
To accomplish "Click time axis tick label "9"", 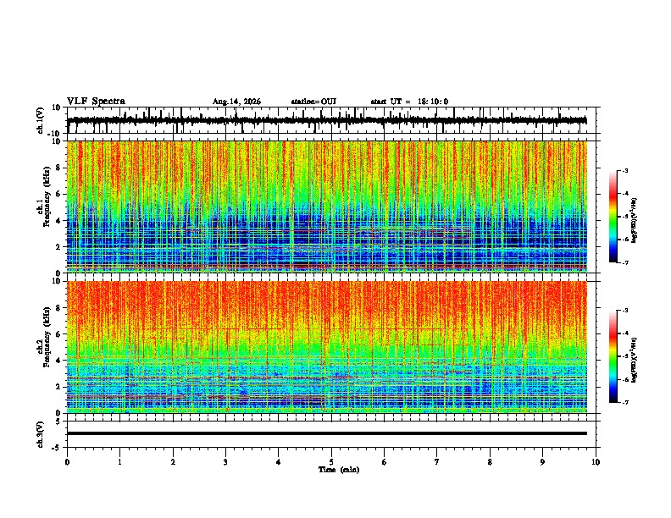I will coord(542,462).
